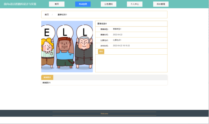
Task: Open the 公告通知 navigation item
Action: pos(109,4)
